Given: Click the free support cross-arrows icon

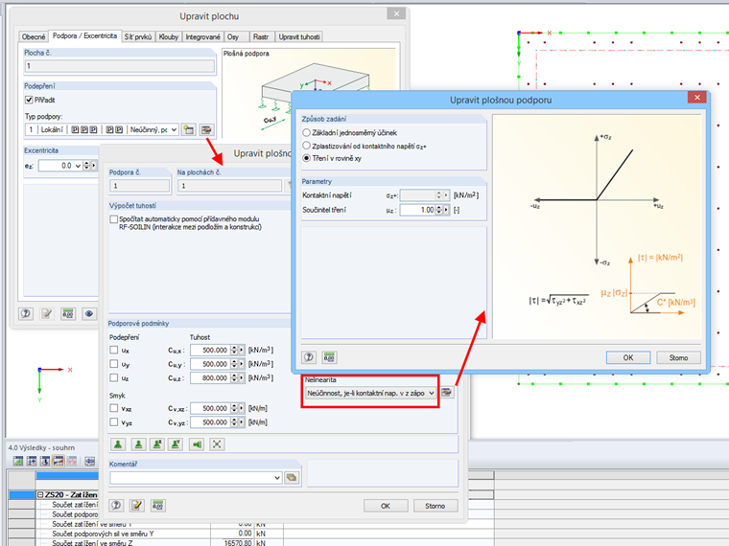Looking at the screenshot, I should pos(217,444).
